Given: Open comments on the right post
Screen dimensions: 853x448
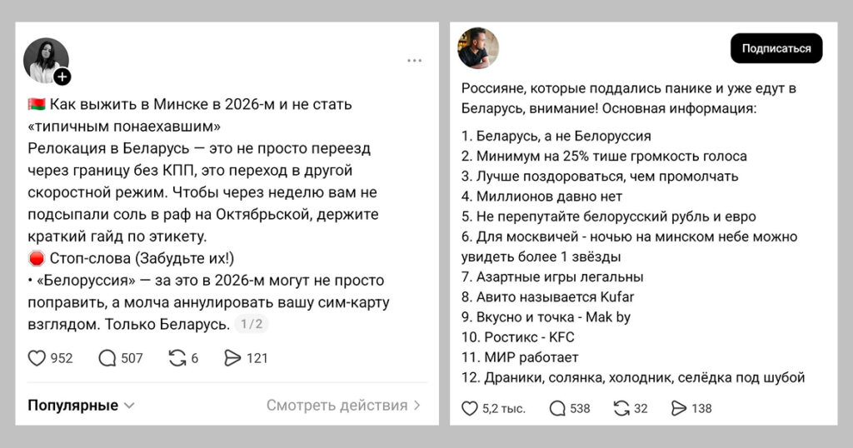Looking at the screenshot, I should tap(557, 408).
